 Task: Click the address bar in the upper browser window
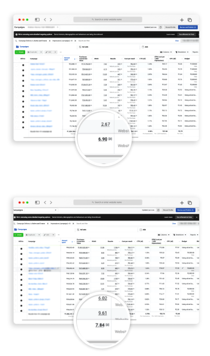pyautogui.click(x=108, y=19)
